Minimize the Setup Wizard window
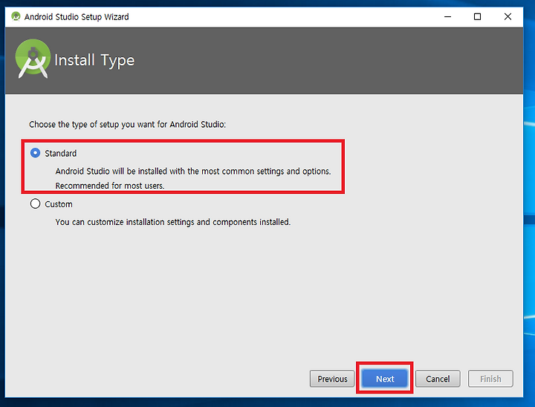 coord(447,16)
